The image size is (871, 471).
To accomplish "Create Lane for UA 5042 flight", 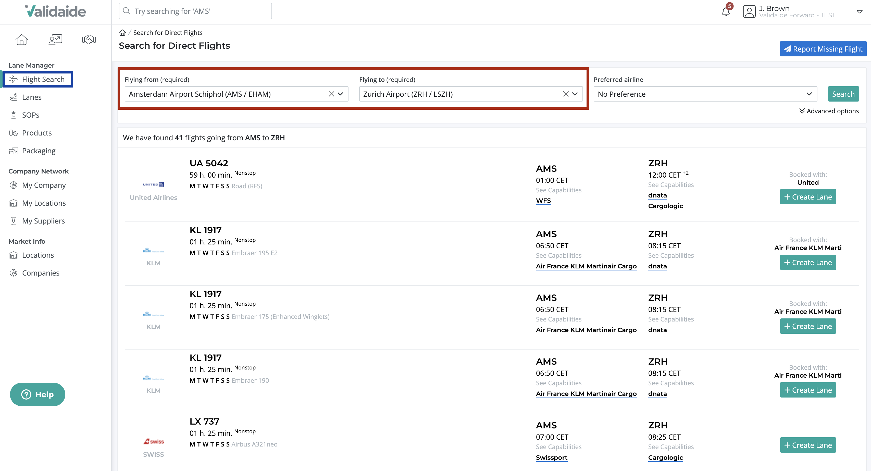I will click(x=808, y=197).
